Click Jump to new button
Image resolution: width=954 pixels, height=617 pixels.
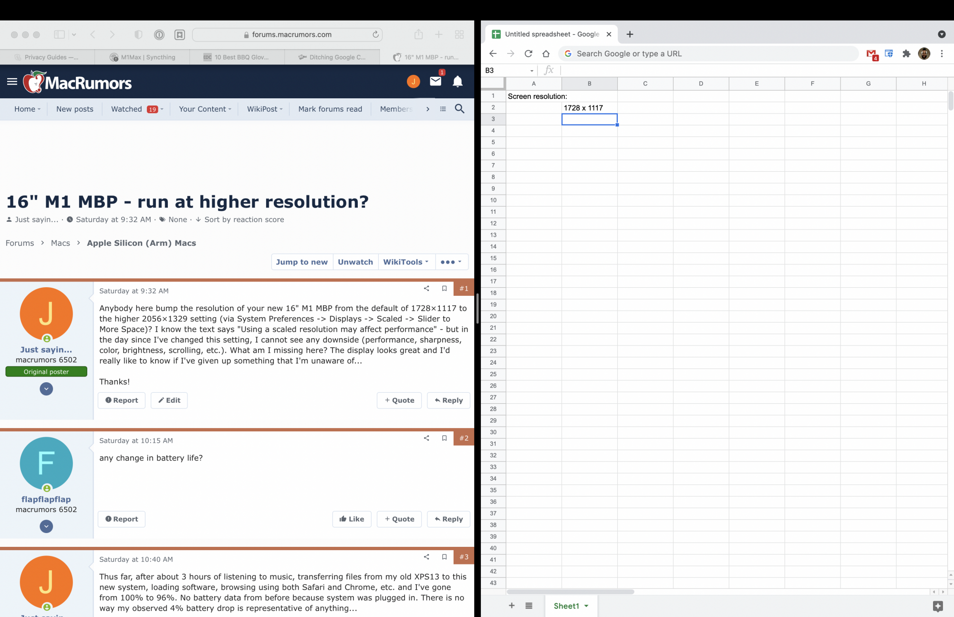[x=301, y=262]
